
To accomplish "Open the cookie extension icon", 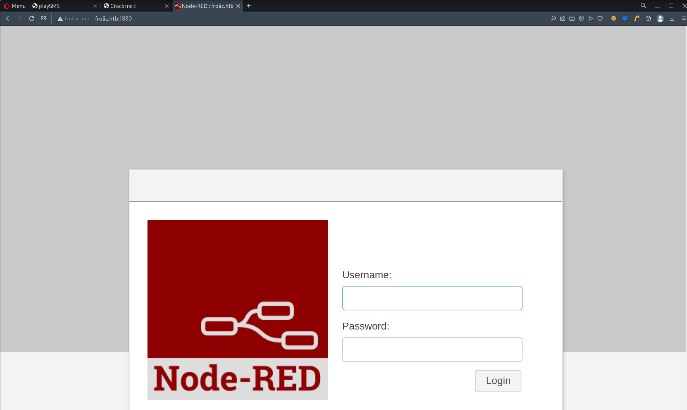I will click(x=613, y=18).
